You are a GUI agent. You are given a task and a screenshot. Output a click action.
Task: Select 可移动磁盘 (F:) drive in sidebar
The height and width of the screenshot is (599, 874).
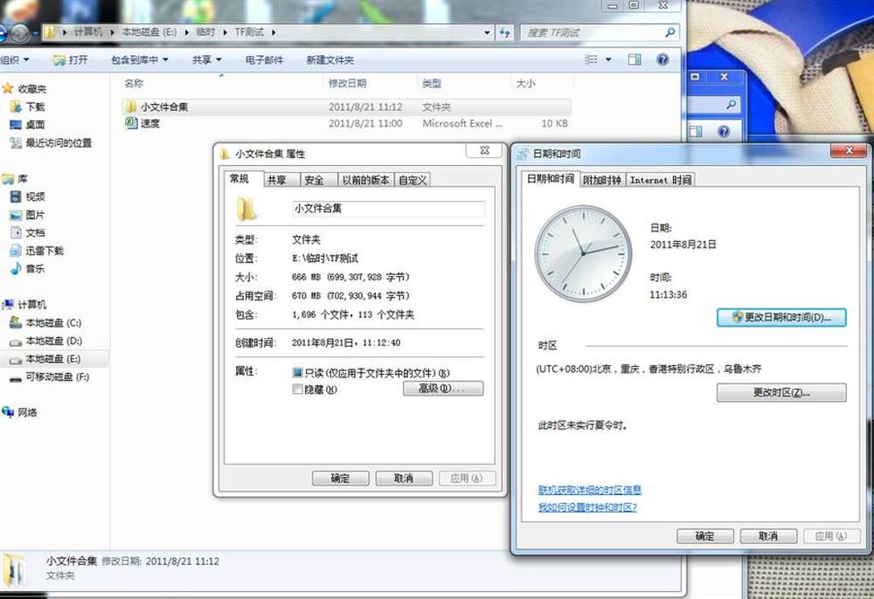[x=57, y=377]
